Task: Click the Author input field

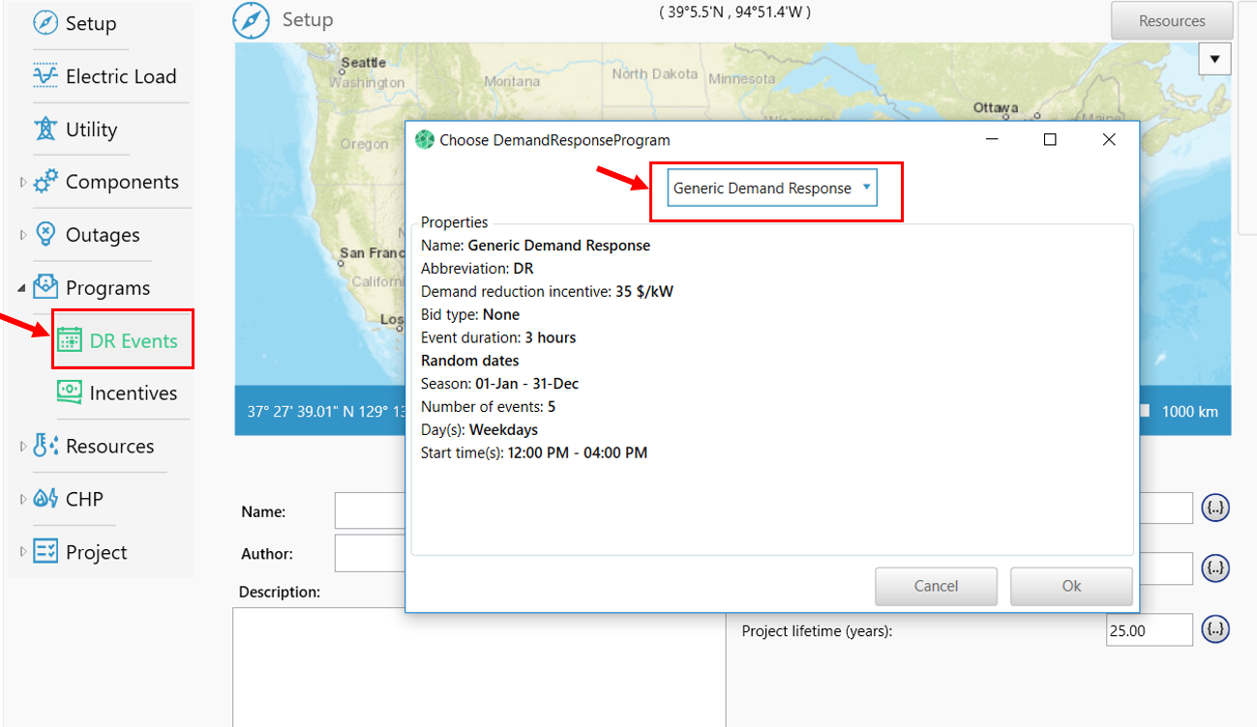Action: point(371,554)
